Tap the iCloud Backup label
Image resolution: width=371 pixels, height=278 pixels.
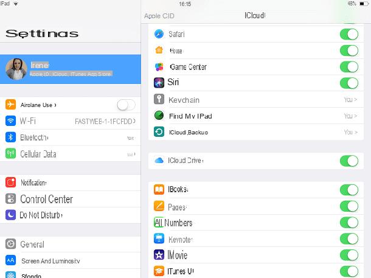(189, 132)
